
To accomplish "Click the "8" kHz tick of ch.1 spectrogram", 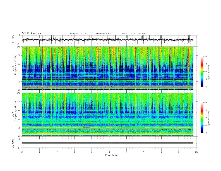I will [x=20, y=55].
